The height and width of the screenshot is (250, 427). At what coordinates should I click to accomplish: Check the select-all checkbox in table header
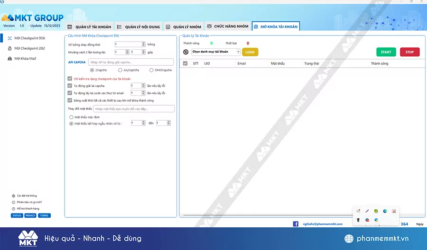(x=185, y=63)
